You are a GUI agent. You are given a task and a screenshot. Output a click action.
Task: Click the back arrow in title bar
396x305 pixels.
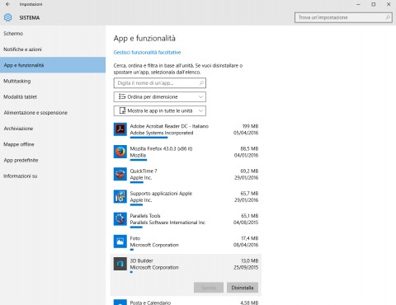click(7, 4)
